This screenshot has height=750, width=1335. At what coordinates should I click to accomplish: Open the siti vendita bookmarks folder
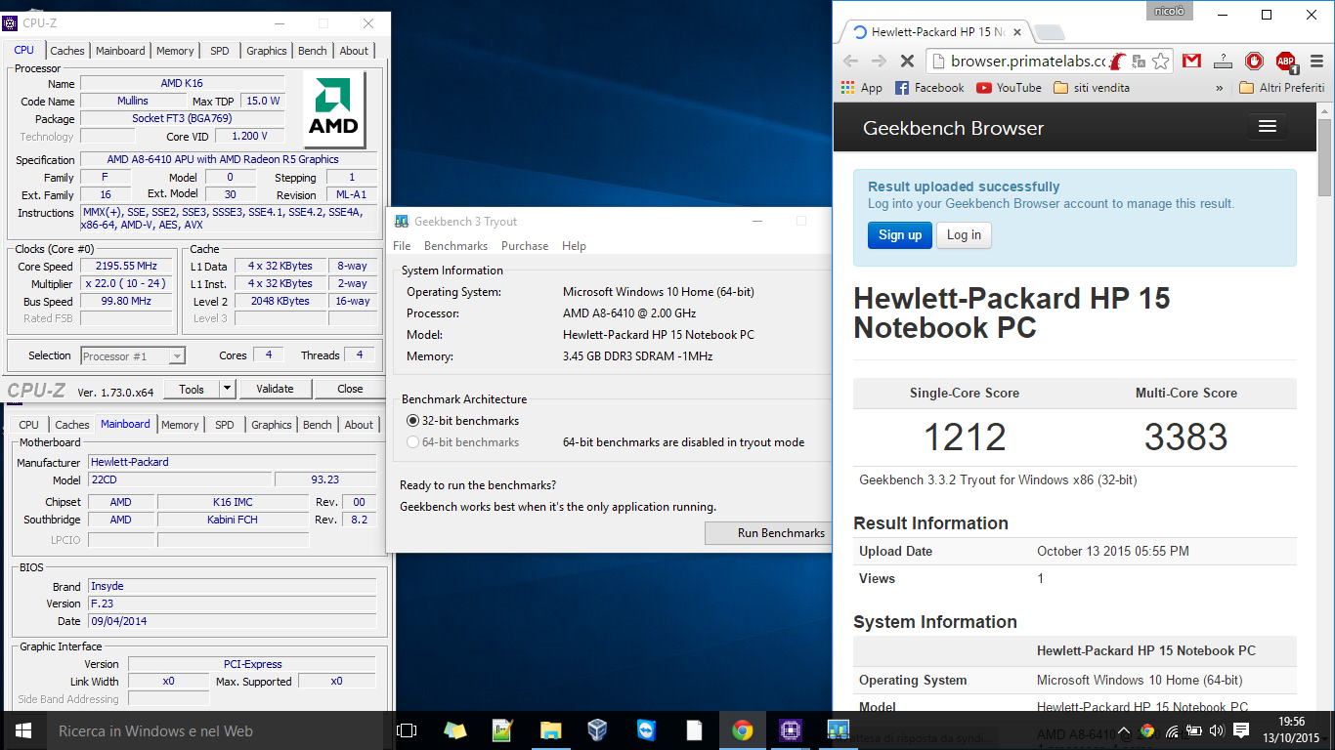1092,88
